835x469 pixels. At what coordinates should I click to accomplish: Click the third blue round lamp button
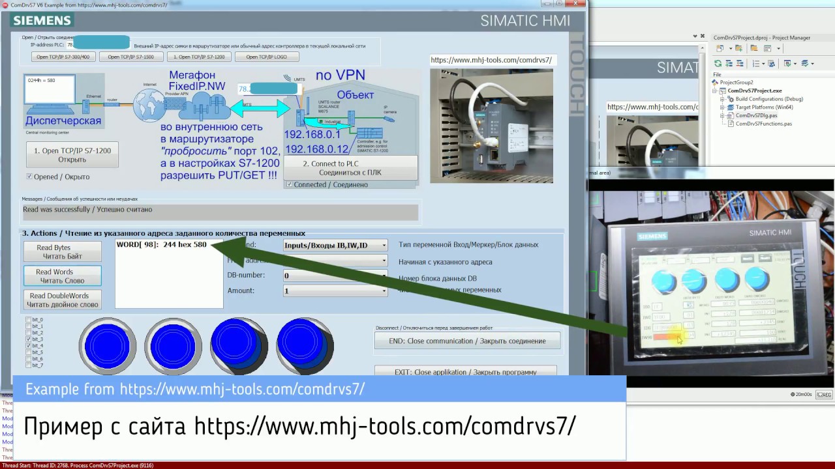[239, 345]
